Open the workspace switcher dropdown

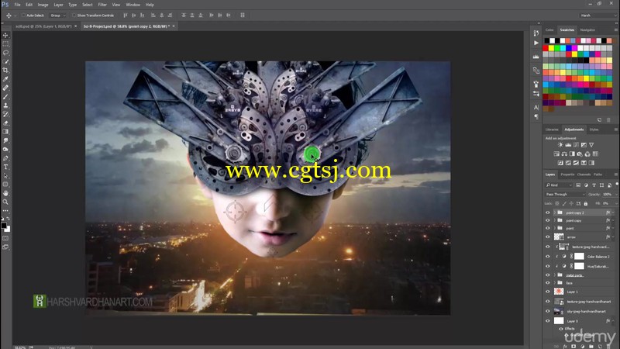[x=598, y=16]
